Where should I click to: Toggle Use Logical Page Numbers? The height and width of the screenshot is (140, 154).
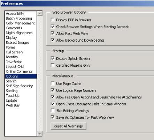(x=53, y=90)
